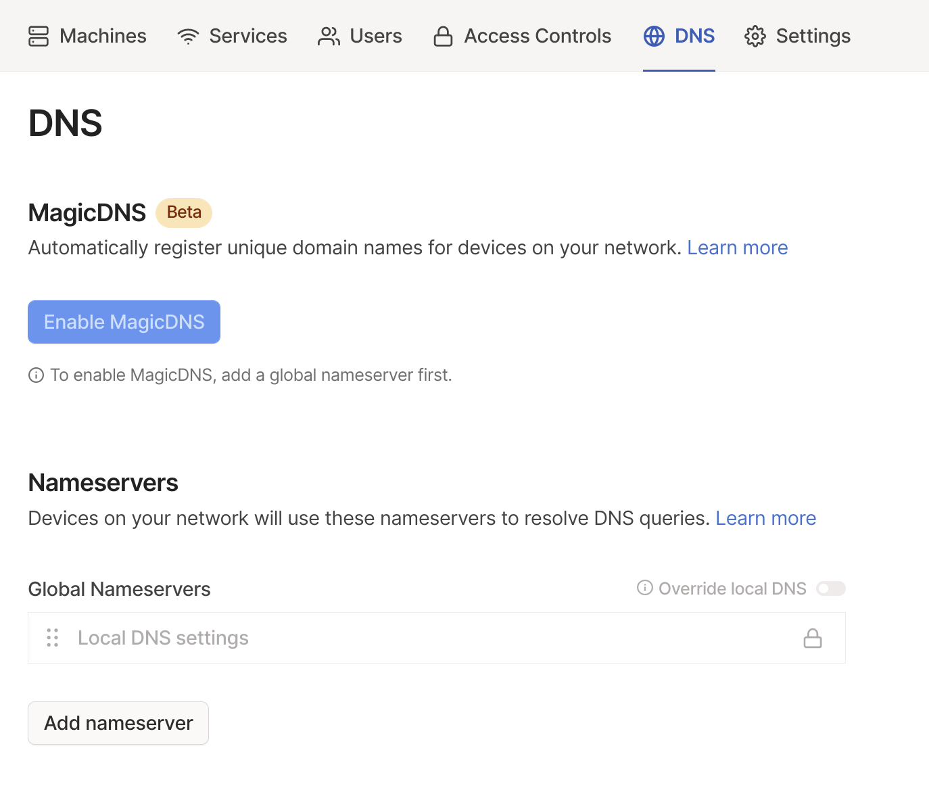Open the Access Controls tab

click(523, 36)
